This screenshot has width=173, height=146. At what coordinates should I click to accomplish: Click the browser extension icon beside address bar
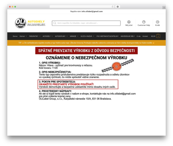click(x=118, y=7)
